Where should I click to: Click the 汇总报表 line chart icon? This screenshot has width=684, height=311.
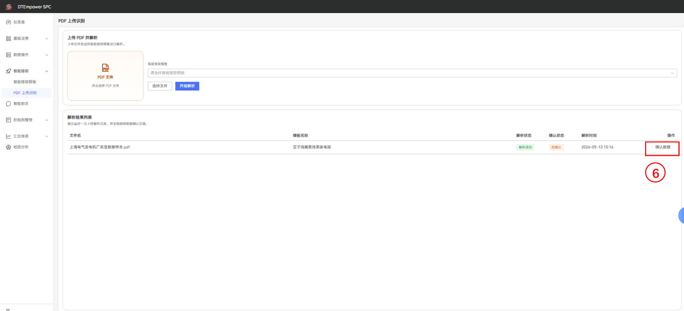click(x=8, y=136)
